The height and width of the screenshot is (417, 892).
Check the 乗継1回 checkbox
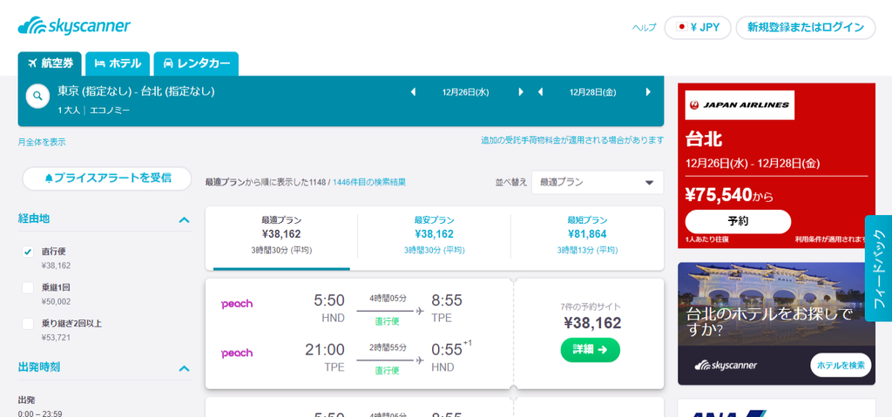(28, 288)
